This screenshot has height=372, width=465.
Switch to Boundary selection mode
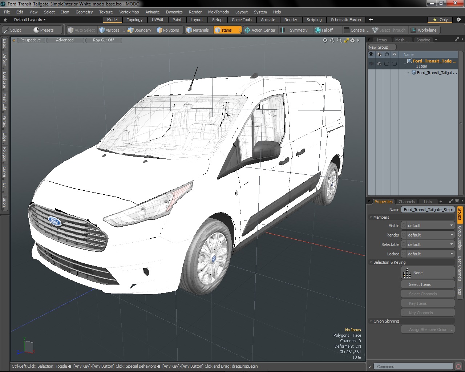(x=139, y=30)
